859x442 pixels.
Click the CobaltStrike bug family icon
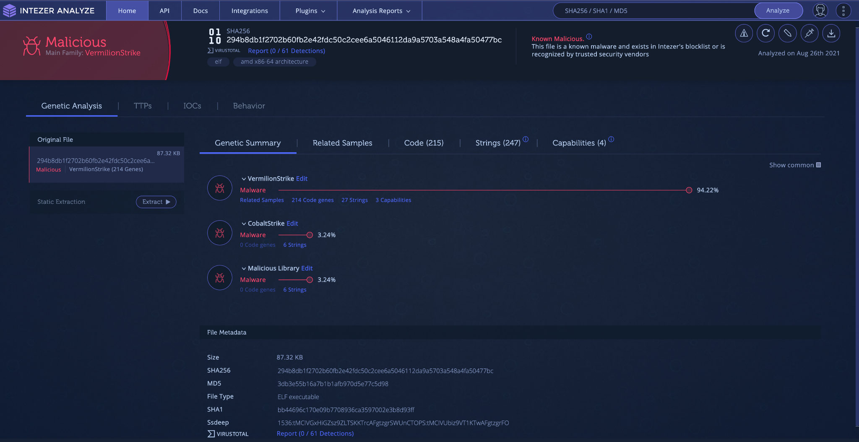(x=220, y=233)
